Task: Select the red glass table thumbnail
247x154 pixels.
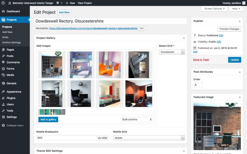Action: coord(110,94)
